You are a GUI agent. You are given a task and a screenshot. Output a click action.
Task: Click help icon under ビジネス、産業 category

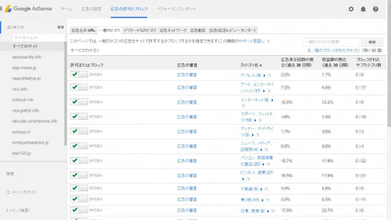pos(248,179)
